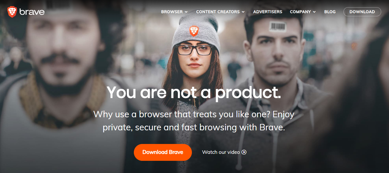Expand the Company menu chevron
389x173 pixels.
pos(314,12)
